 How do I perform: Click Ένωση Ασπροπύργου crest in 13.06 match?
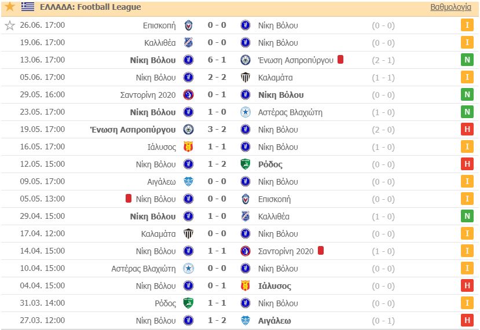click(x=245, y=60)
